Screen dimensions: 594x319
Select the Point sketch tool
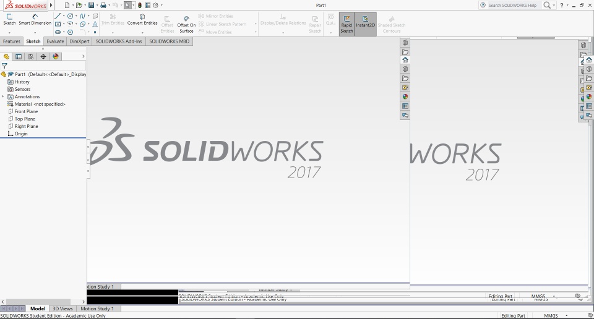click(95, 32)
